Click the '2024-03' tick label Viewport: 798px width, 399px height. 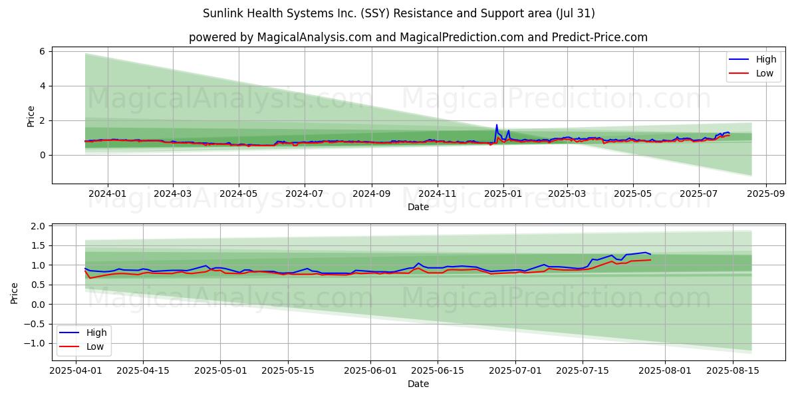point(173,194)
